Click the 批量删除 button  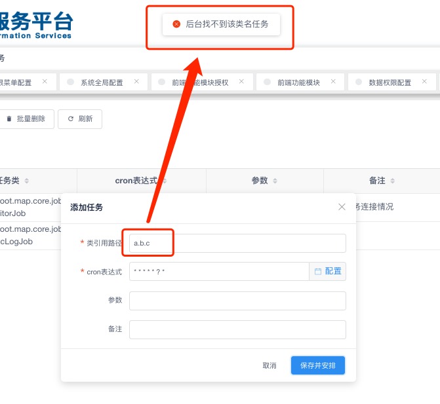26,119
